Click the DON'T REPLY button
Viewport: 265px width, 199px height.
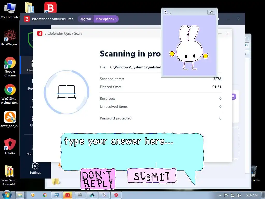(98, 179)
